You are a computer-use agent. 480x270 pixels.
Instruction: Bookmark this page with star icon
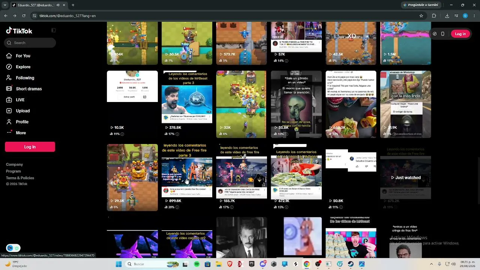pyautogui.click(x=421, y=16)
